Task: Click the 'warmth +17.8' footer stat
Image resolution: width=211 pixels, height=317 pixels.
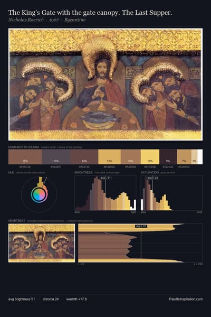Action: (x=76, y=299)
